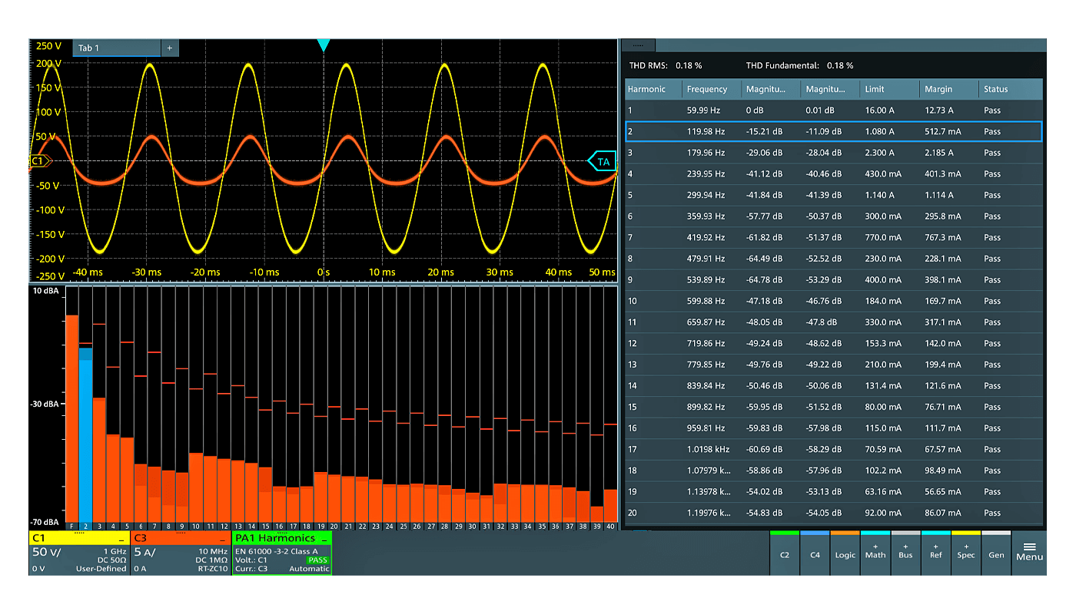This screenshot has height=614, width=1076.
Task: Minimize the PA1 Harmonics result box
Action: (324, 540)
